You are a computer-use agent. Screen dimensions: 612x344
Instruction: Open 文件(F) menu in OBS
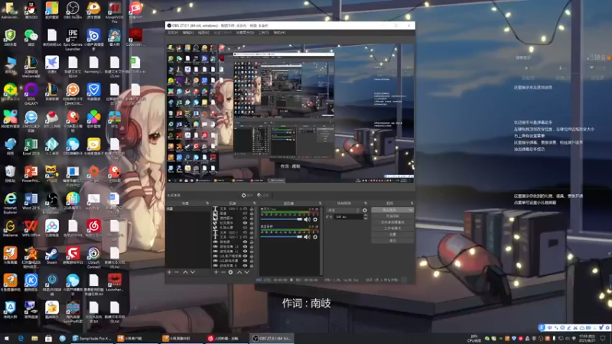click(173, 33)
